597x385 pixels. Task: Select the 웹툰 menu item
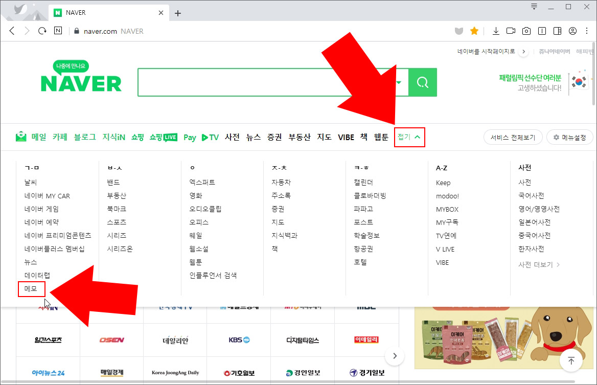[380, 137]
